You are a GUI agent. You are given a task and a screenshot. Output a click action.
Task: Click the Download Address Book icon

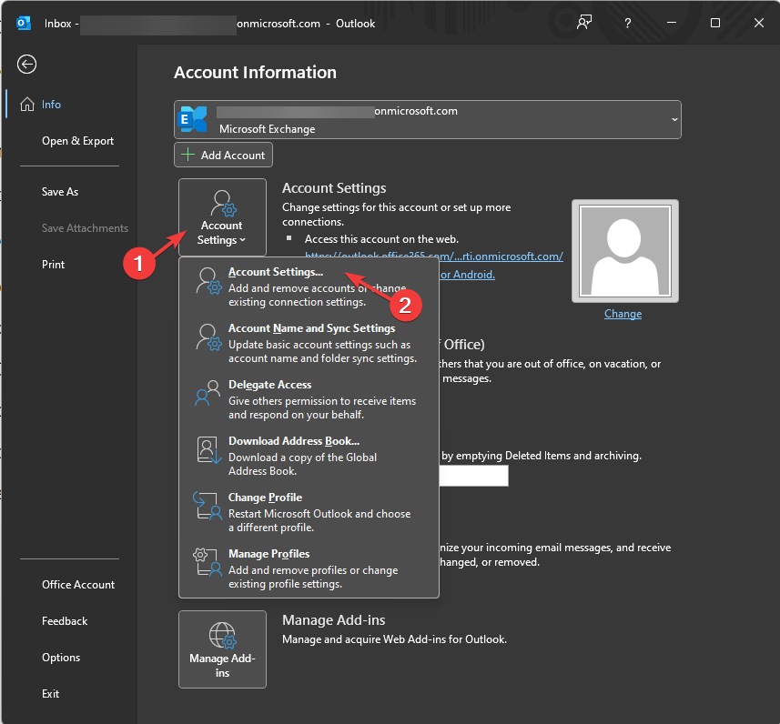point(208,450)
